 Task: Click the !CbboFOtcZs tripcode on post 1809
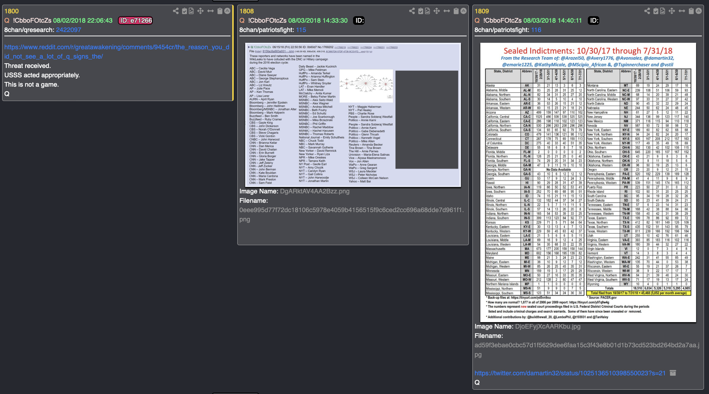pos(502,20)
